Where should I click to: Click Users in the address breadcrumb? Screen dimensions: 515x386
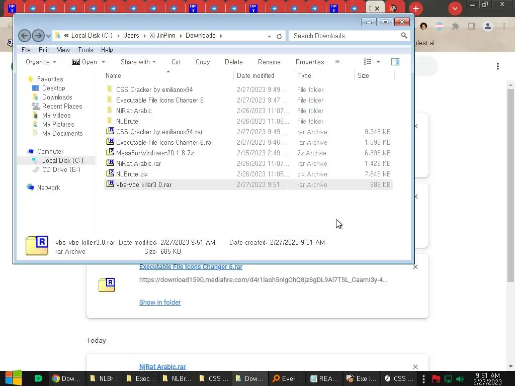pos(131,36)
